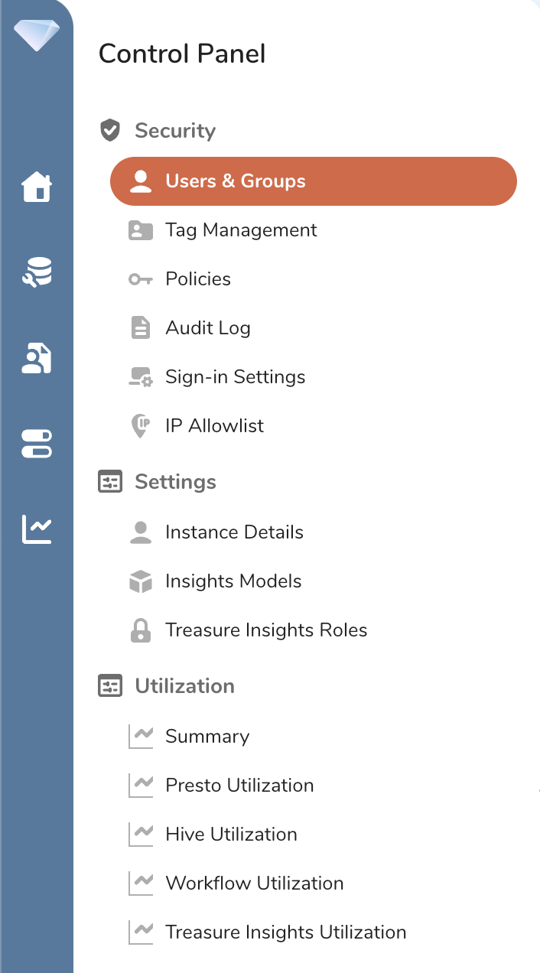Open the database wrench icon
This screenshot has width=540, height=973.
tap(37, 273)
